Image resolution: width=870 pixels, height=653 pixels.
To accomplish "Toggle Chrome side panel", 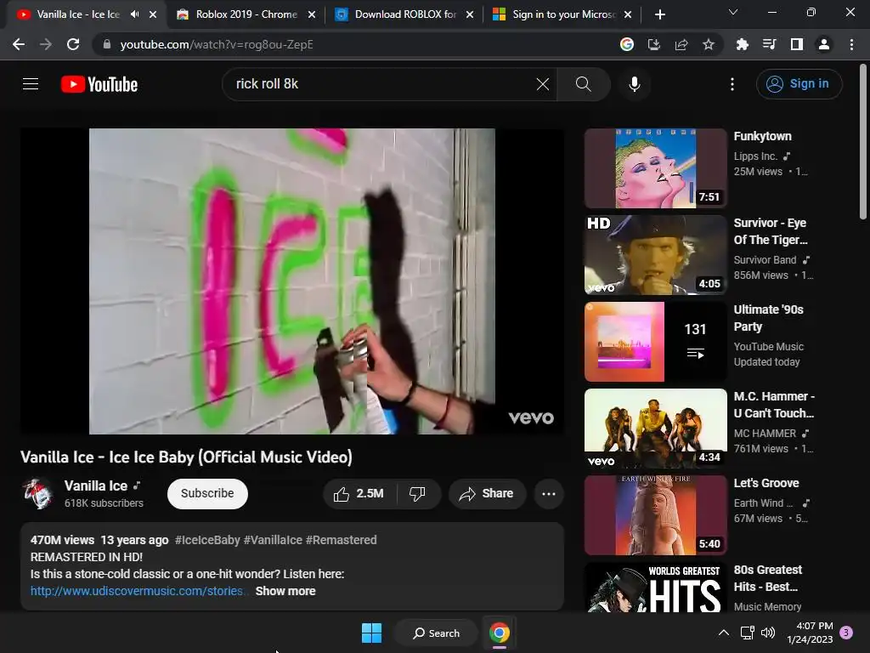I will pyautogui.click(x=797, y=44).
